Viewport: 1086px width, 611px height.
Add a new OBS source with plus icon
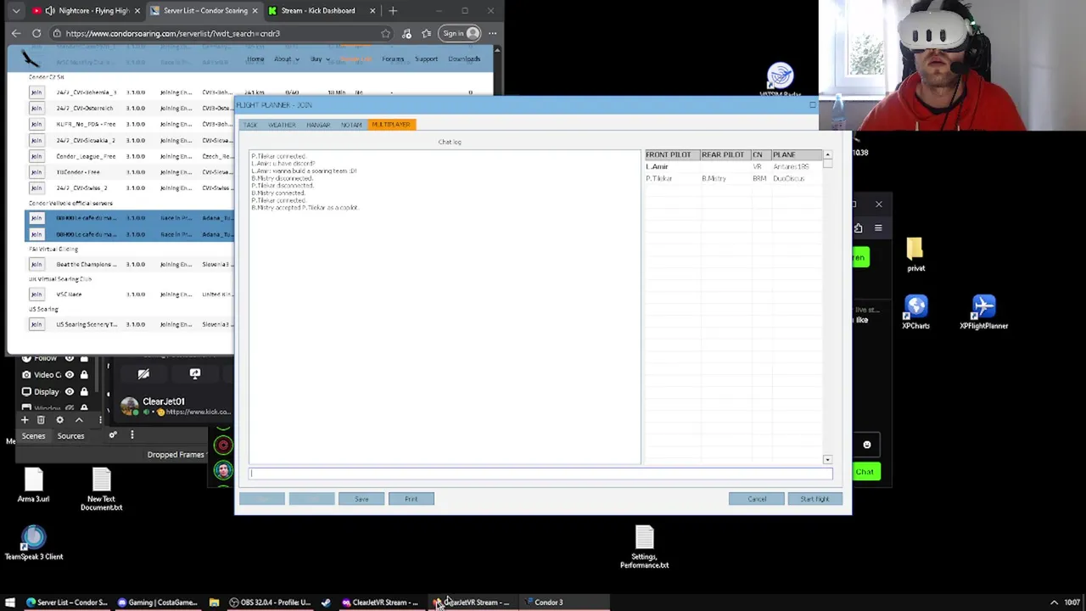coord(25,419)
